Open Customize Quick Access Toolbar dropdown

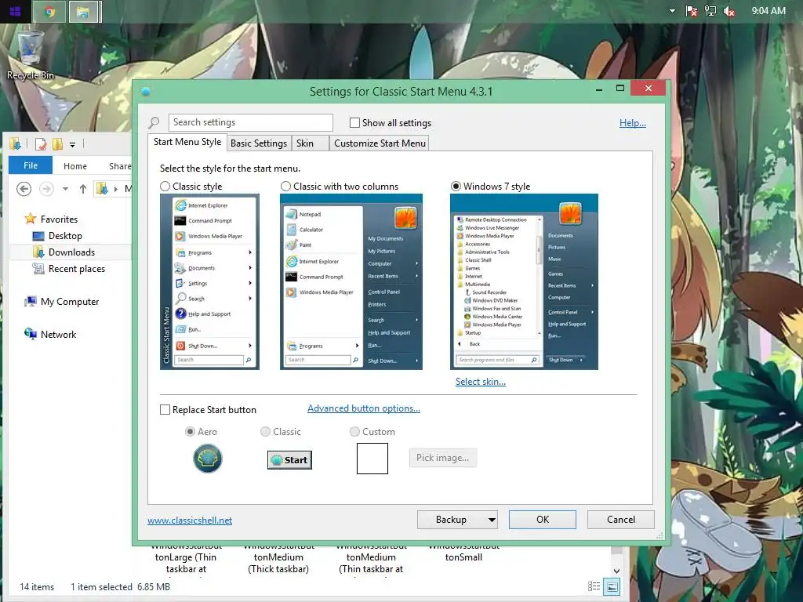[x=73, y=145]
